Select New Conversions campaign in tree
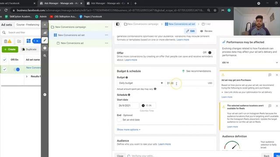280x157 pixels. (70, 27)
